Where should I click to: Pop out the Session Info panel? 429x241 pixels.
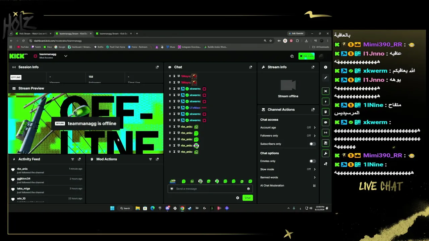157,67
